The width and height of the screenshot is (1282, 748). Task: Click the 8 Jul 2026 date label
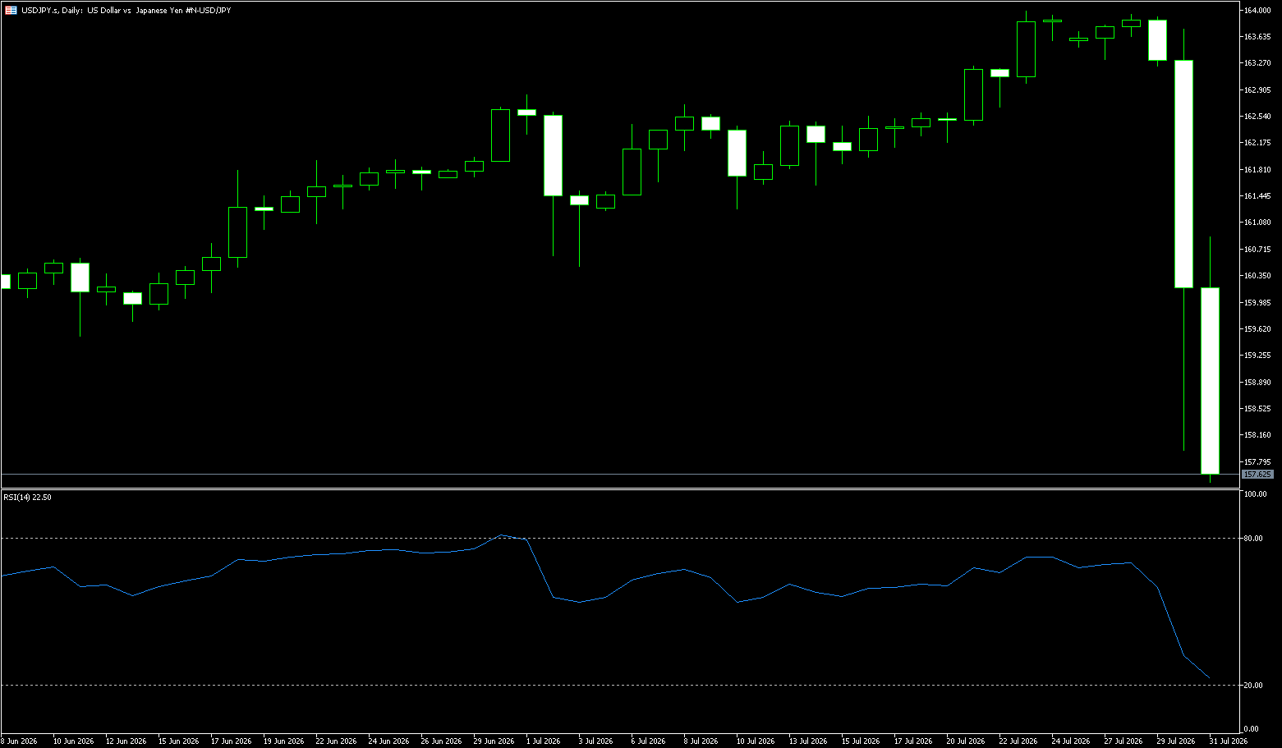[701, 741]
